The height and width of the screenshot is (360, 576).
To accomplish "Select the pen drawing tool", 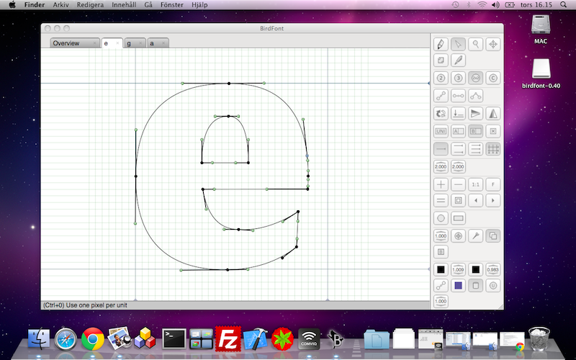I will tap(441, 44).
